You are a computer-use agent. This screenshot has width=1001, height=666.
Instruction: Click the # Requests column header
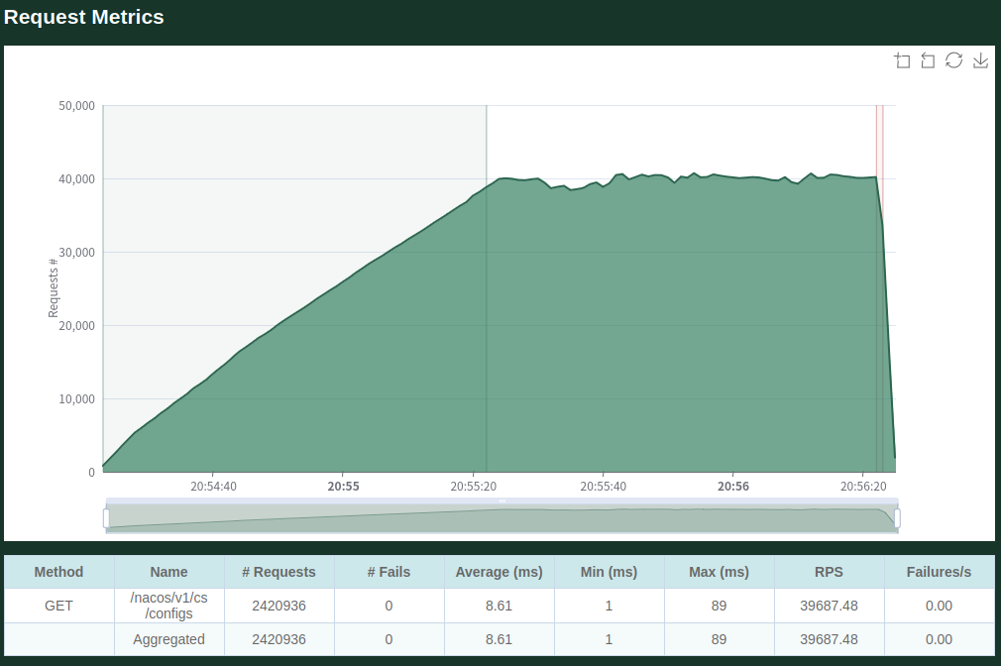(x=278, y=572)
